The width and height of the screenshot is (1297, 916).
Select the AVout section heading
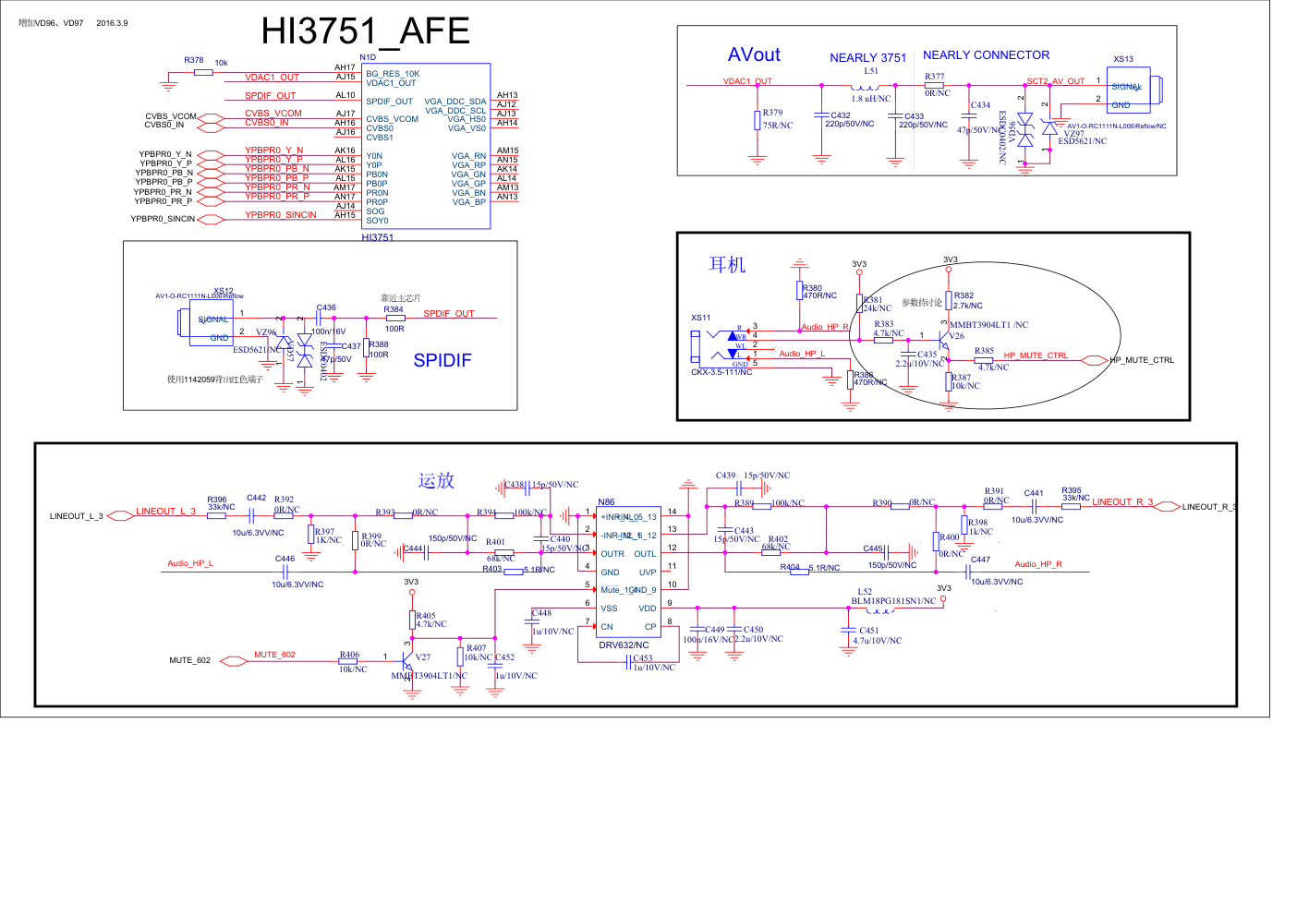click(x=754, y=55)
